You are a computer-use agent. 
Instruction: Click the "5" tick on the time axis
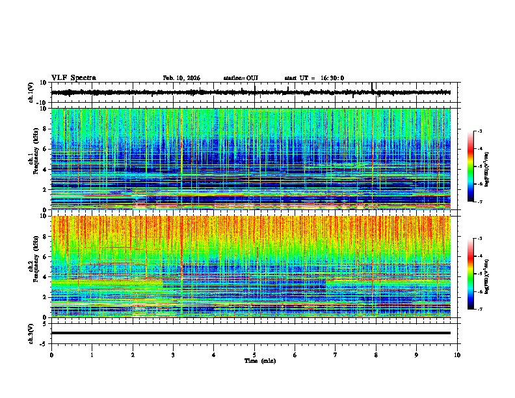(254, 355)
